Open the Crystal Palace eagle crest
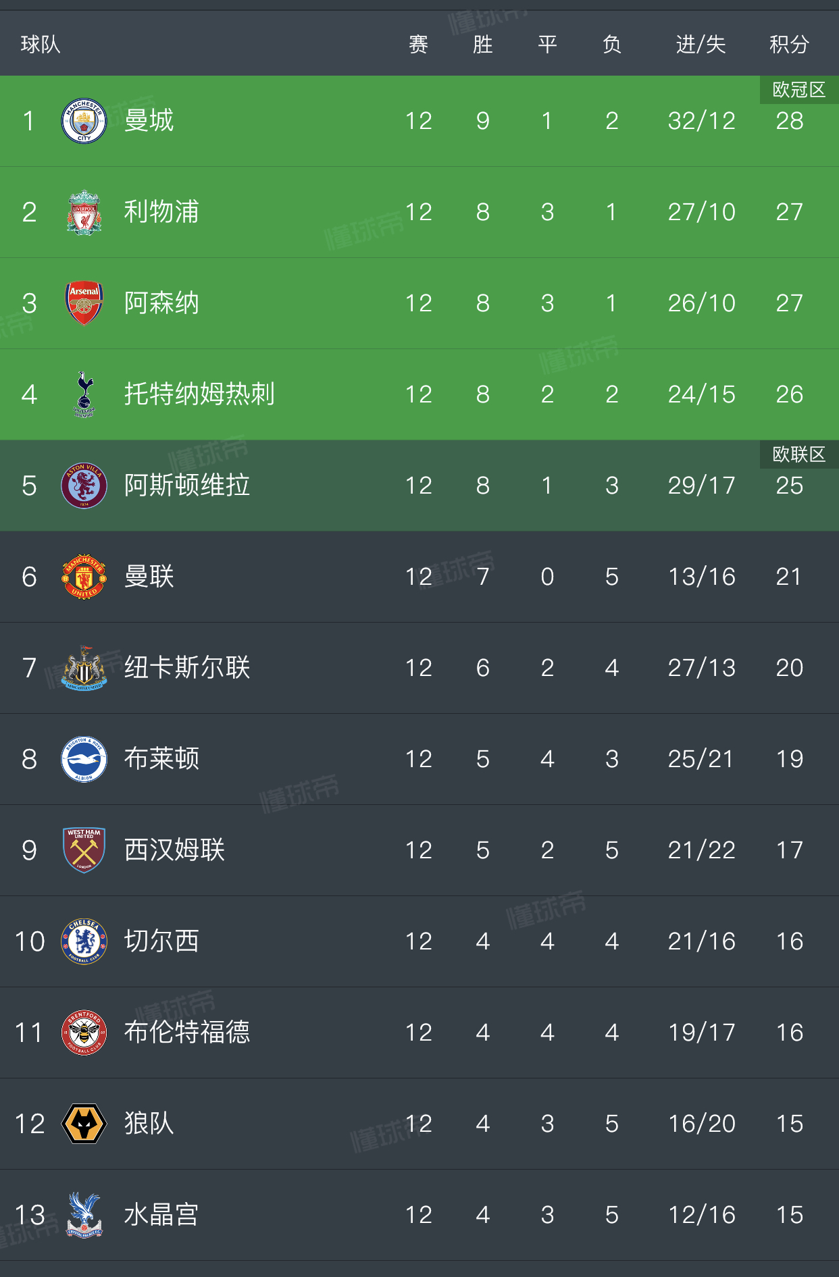839x1277 pixels. point(84,1215)
